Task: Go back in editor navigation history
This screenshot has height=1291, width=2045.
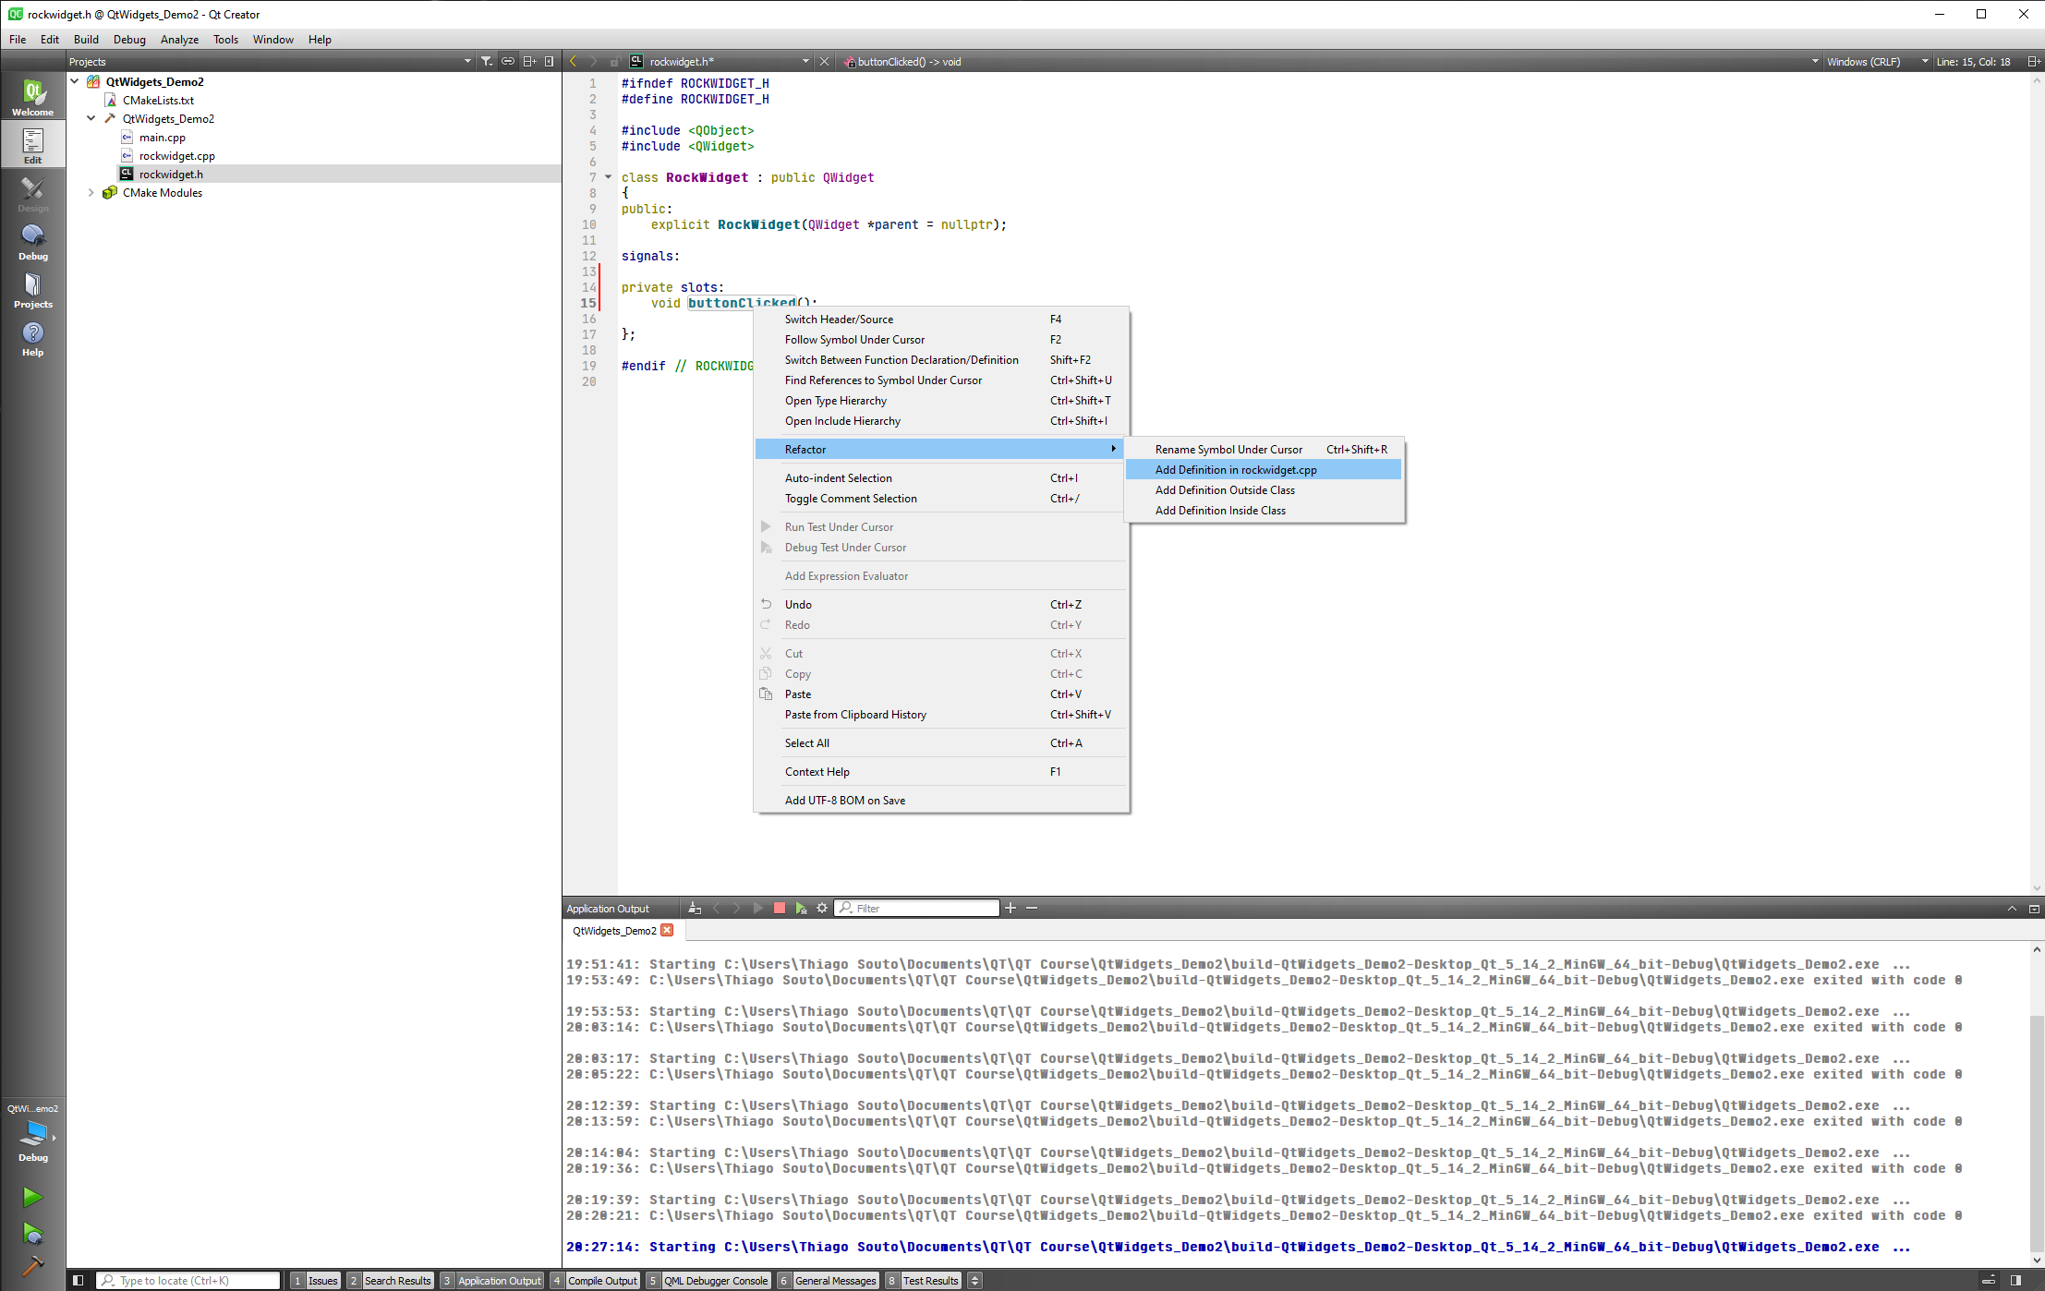Action: click(574, 62)
